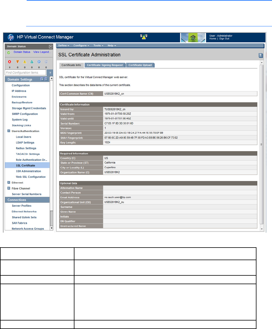Collapse the Domain Status panel

coord(51,46)
